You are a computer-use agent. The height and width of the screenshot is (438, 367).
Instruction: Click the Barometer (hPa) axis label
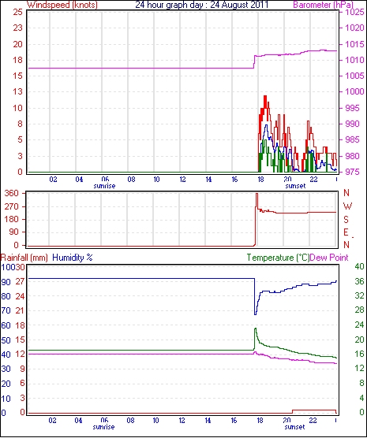click(x=324, y=5)
